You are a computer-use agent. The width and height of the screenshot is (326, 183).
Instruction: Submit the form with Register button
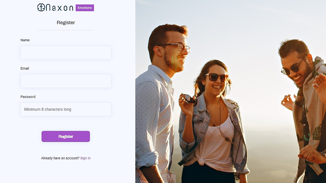point(66,137)
